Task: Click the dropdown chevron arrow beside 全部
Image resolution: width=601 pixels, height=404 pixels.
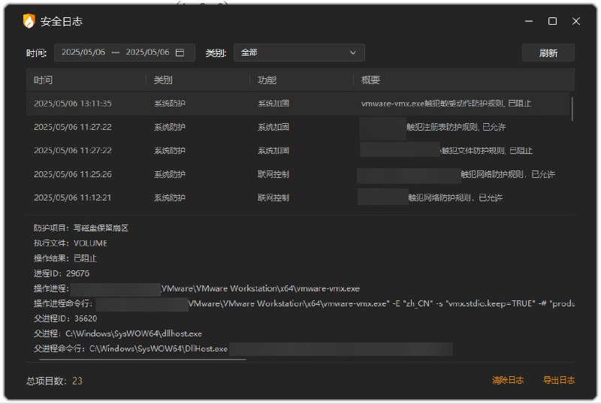Action: 353,53
